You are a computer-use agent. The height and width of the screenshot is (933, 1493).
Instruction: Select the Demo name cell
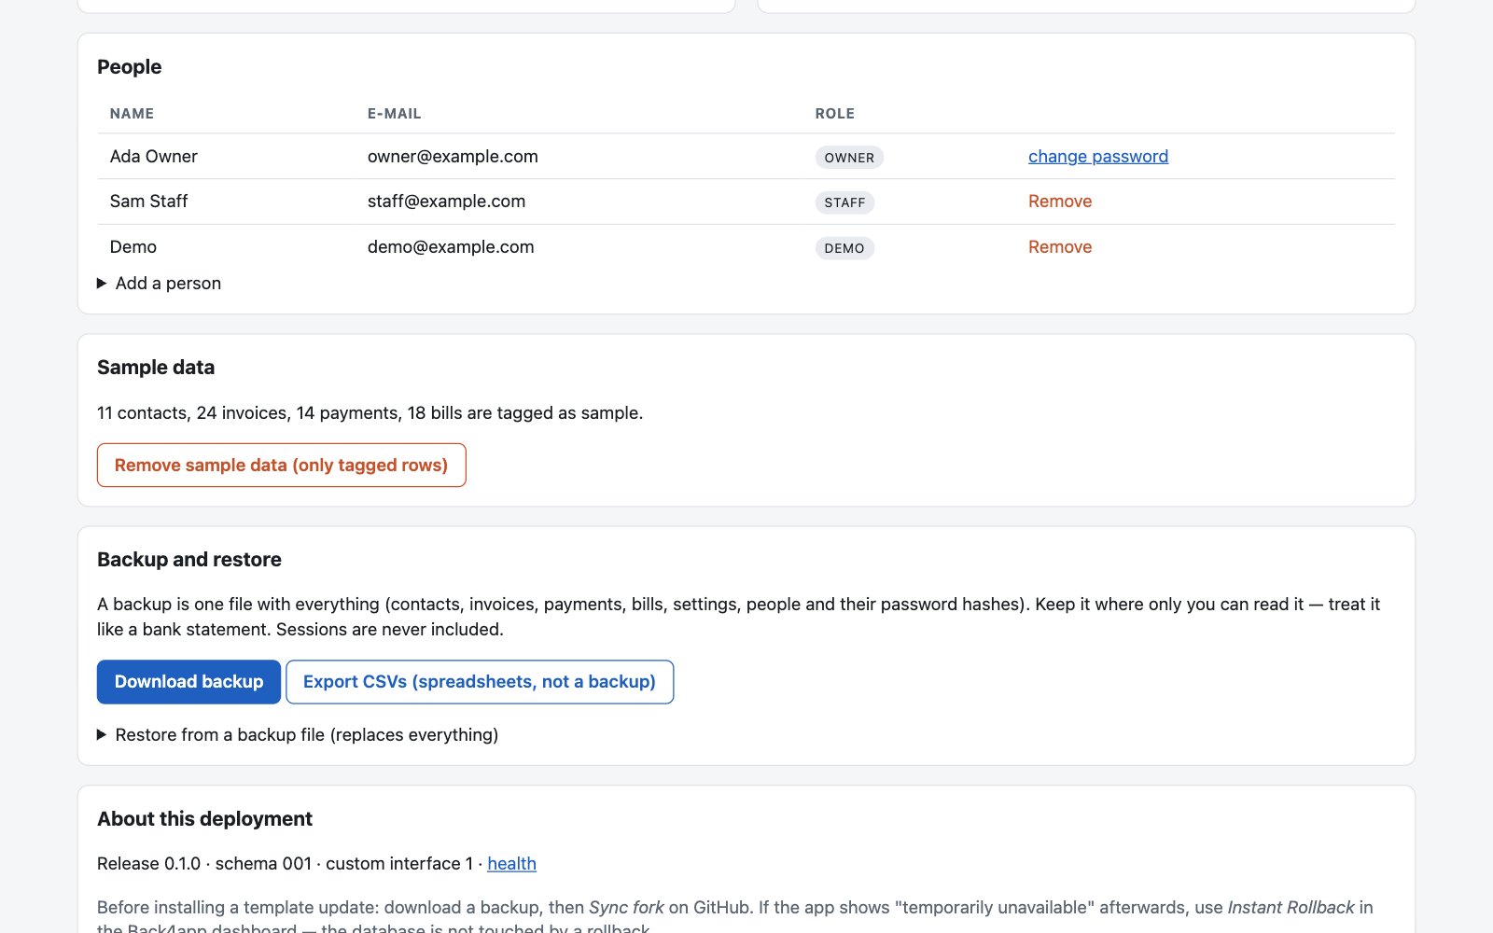tap(133, 246)
